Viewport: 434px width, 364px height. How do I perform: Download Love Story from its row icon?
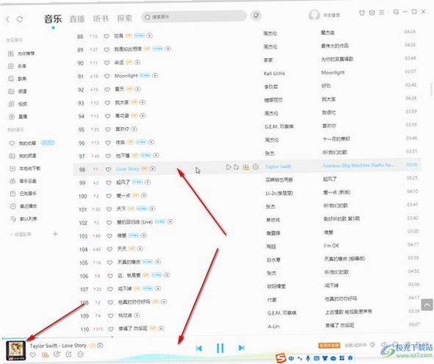[246, 167]
